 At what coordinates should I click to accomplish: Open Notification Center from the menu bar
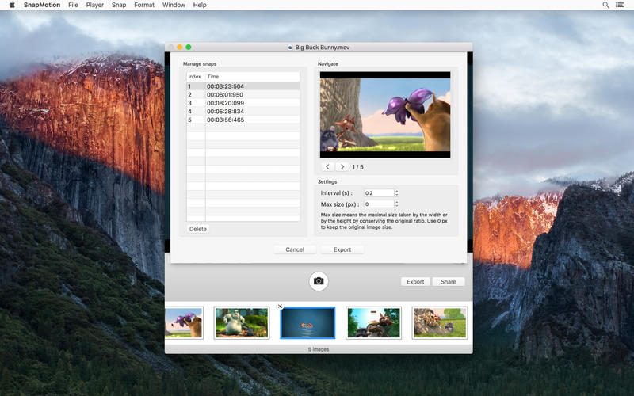coord(620,5)
